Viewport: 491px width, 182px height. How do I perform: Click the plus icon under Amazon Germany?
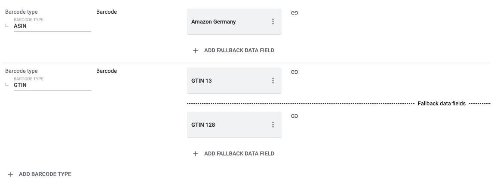[x=195, y=51]
